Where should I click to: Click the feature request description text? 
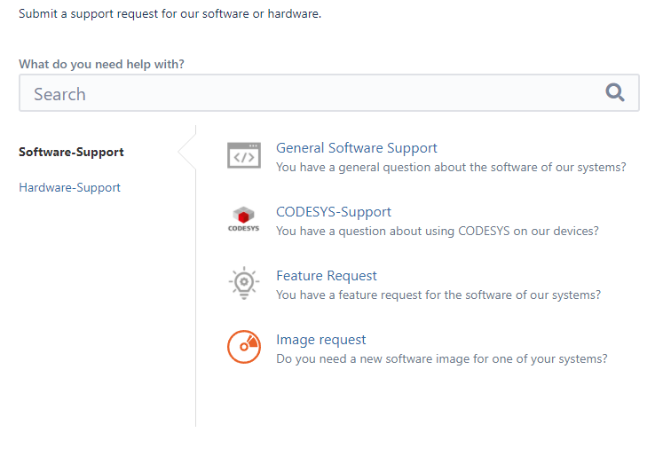click(x=438, y=295)
